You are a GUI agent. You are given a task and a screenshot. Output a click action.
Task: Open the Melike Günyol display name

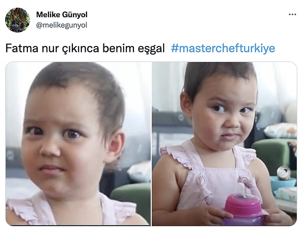(62, 14)
